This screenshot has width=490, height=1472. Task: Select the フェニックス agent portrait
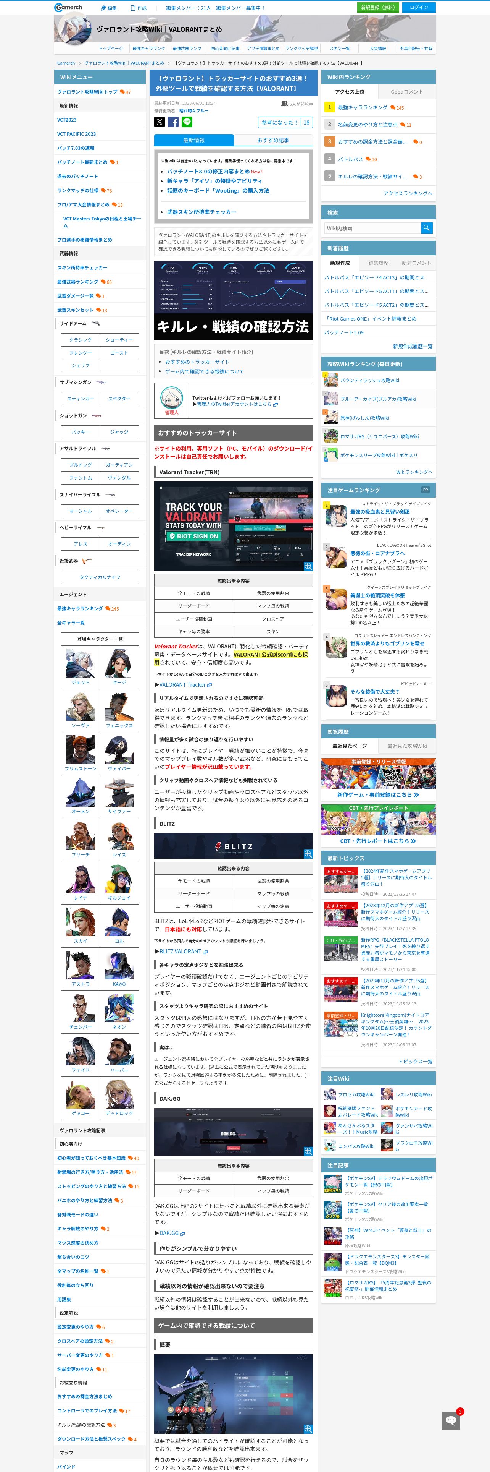pyautogui.click(x=119, y=706)
